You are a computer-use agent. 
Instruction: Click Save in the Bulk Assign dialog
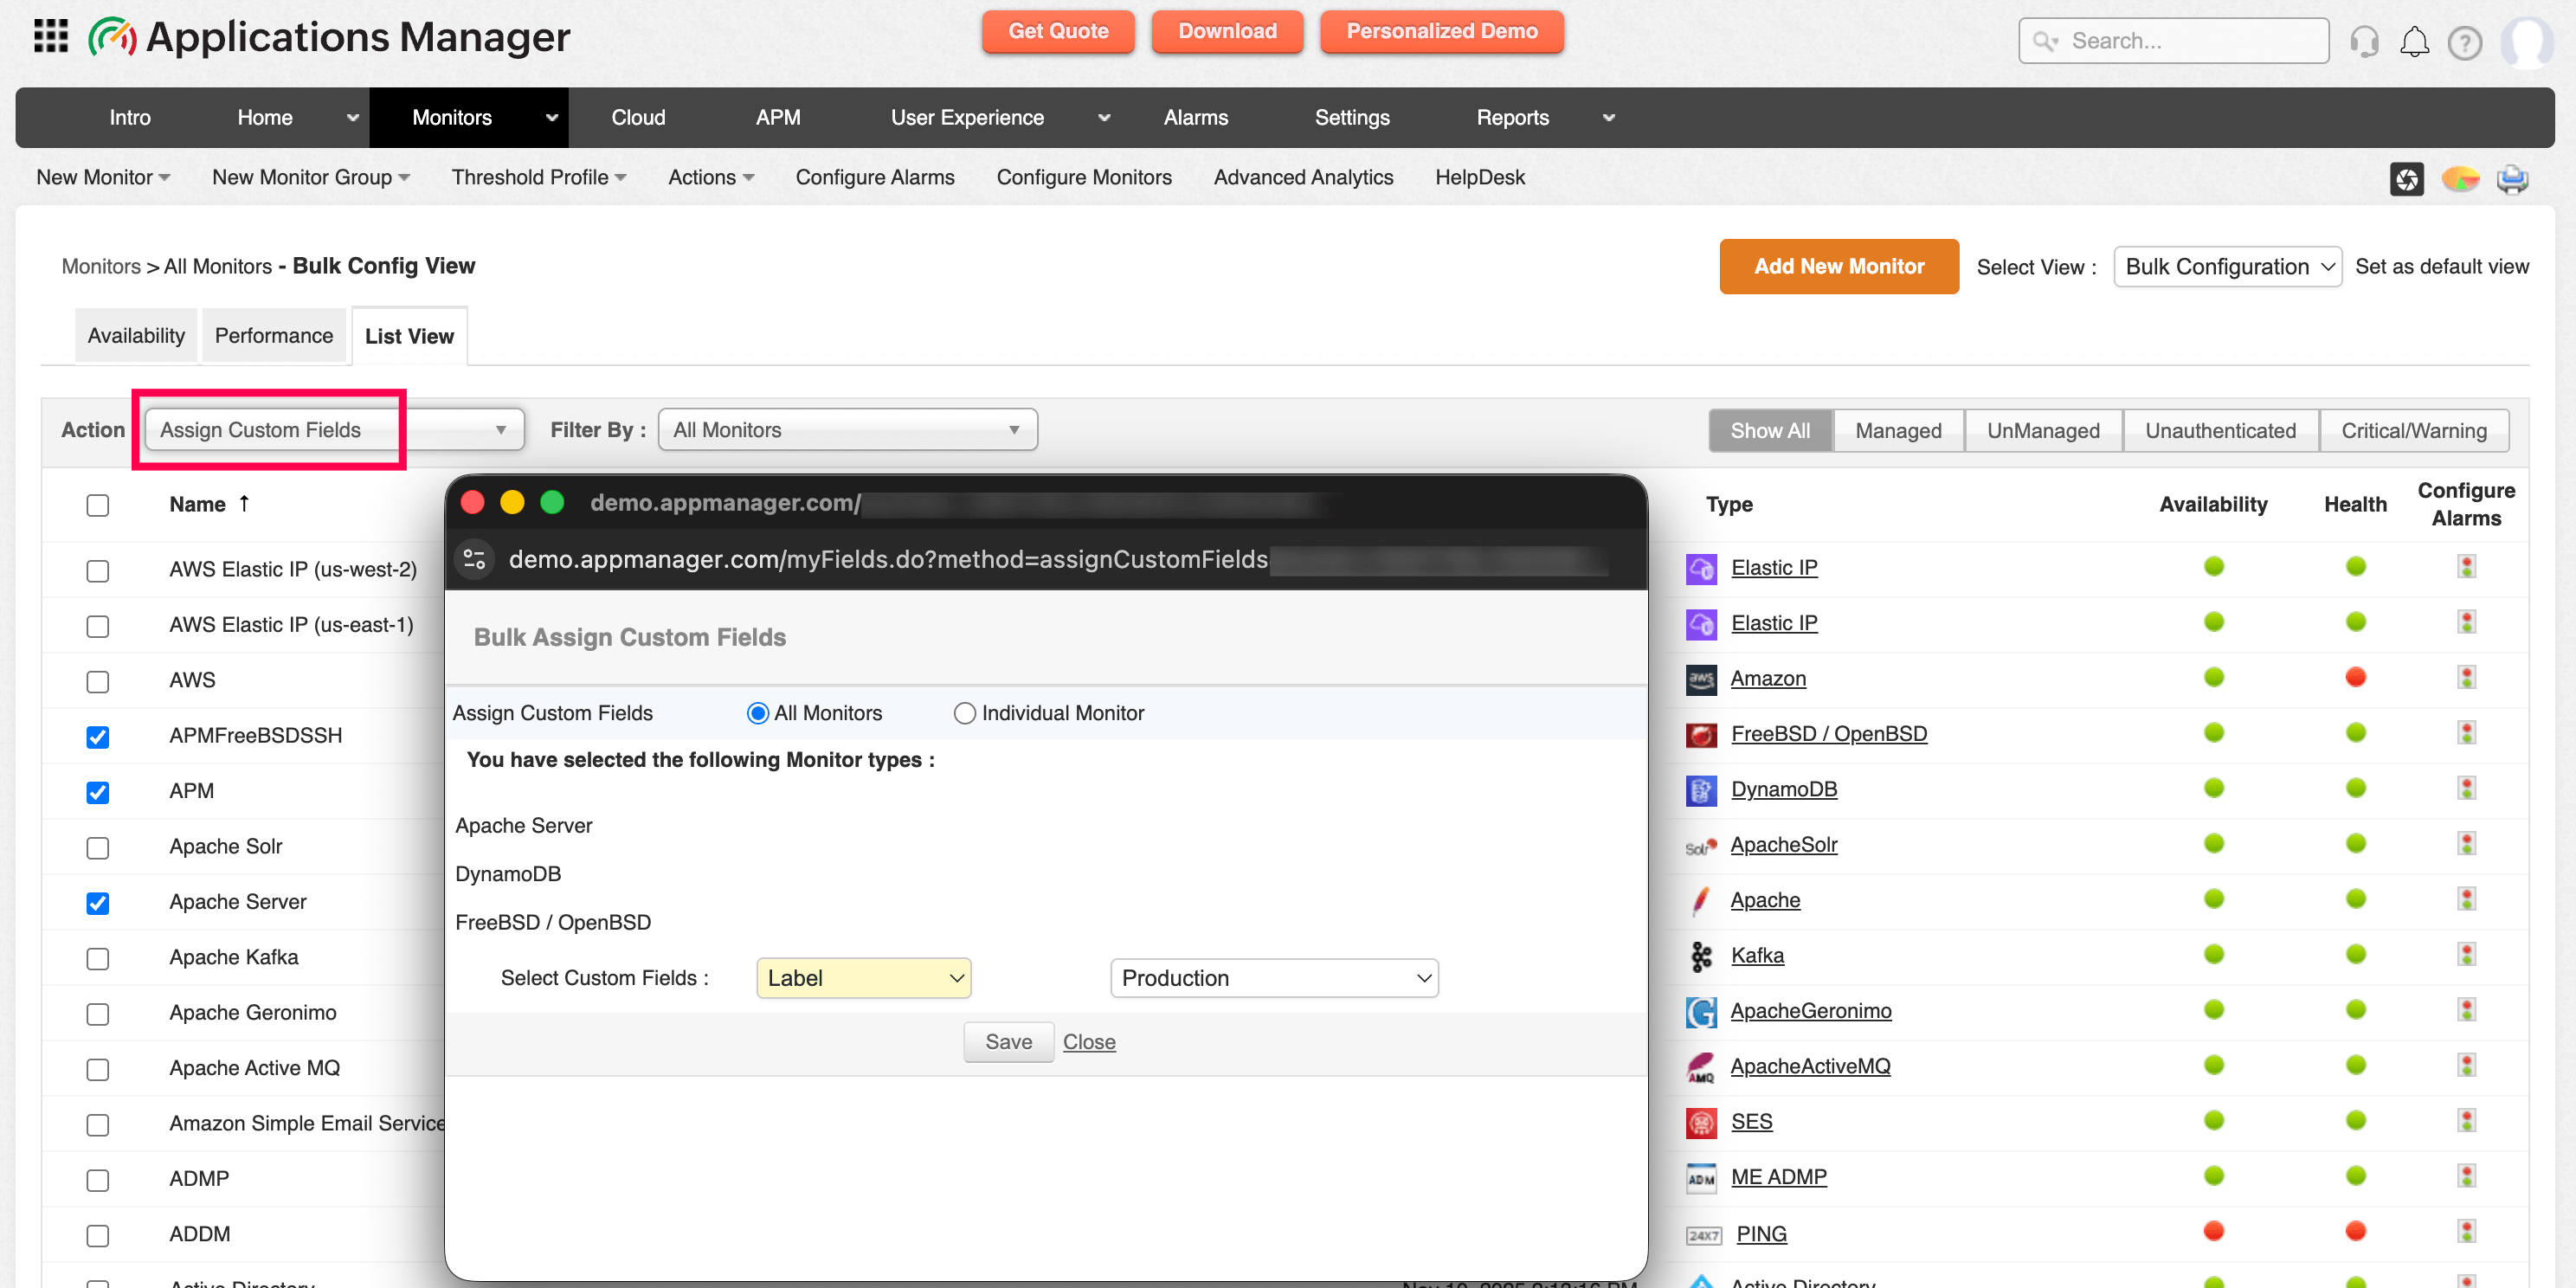coord(1008,1042)
